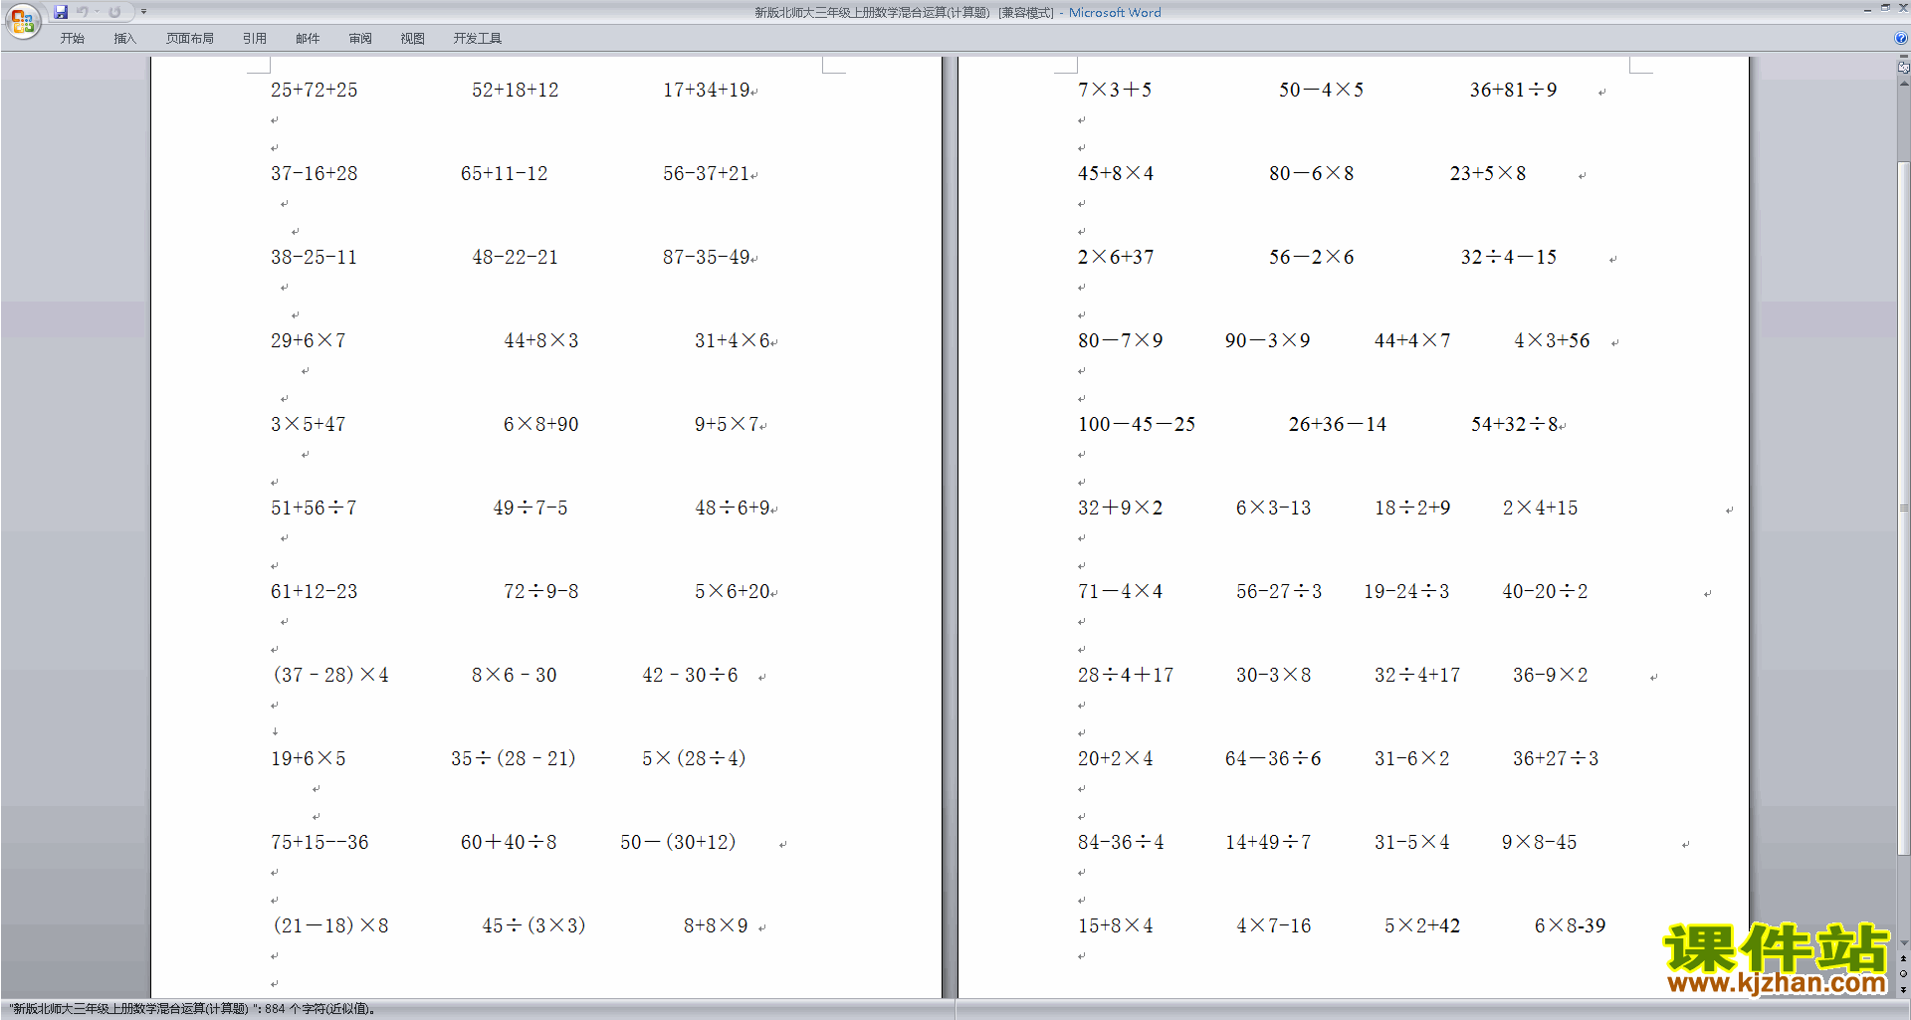
Task: Click the expression 25+72+25
Action: [314, 90]
